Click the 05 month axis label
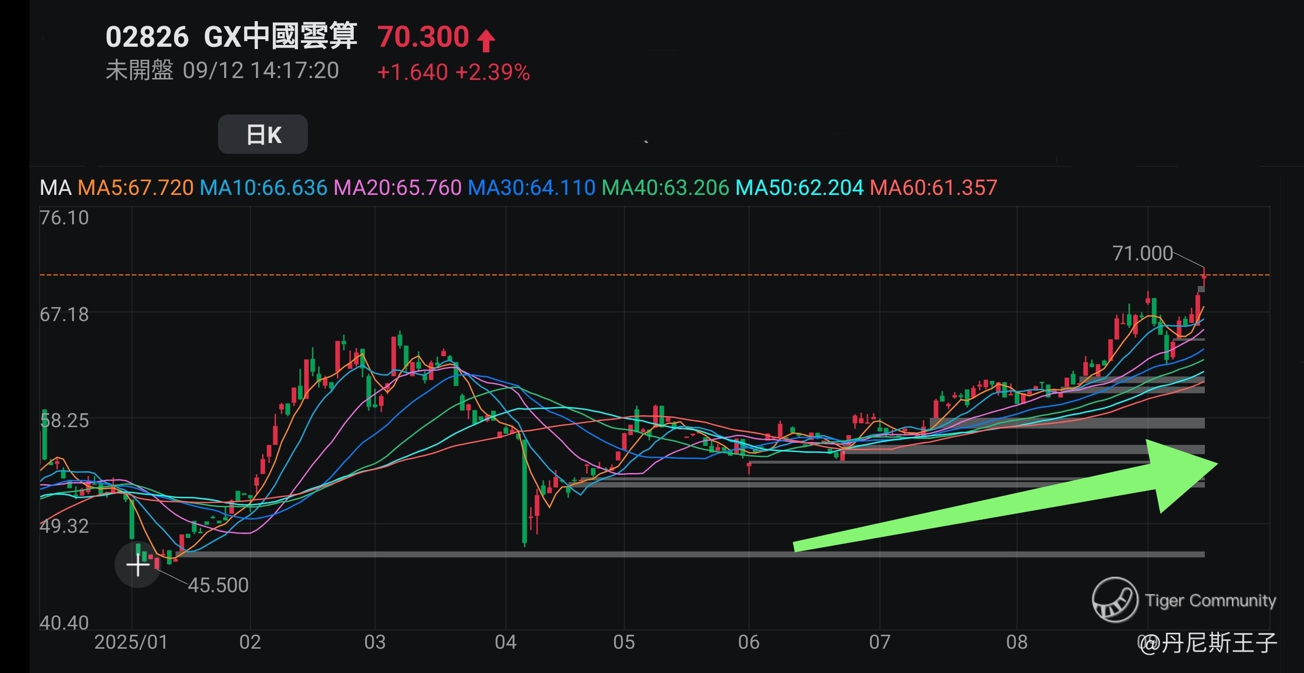This screenshot has width=1304, height=673. pyautogui.click(x=624, y=642)
